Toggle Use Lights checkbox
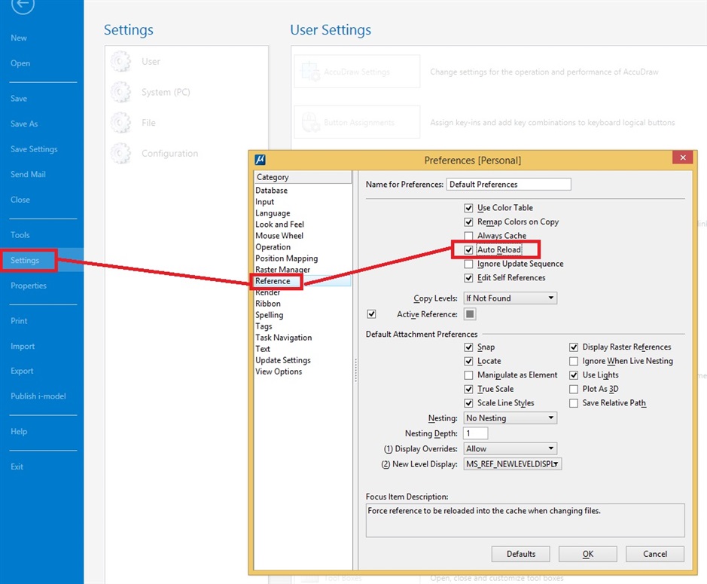 click(x=574, y=375)
